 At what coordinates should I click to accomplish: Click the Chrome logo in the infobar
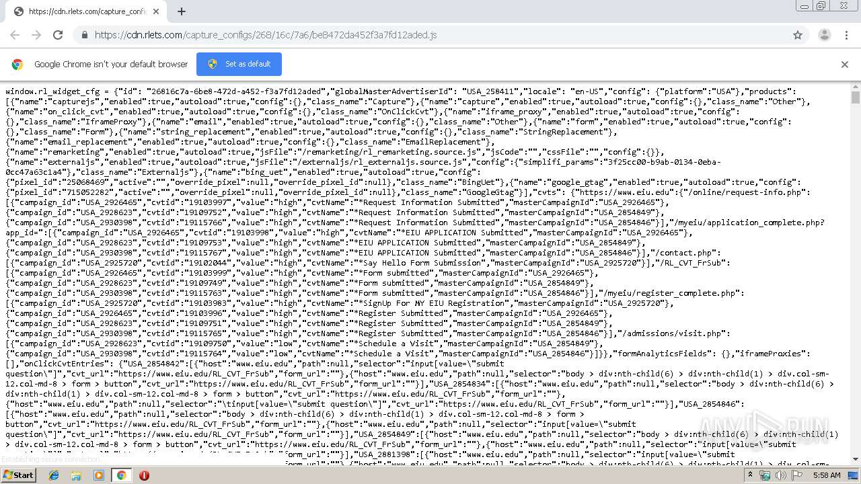point(17,65)
